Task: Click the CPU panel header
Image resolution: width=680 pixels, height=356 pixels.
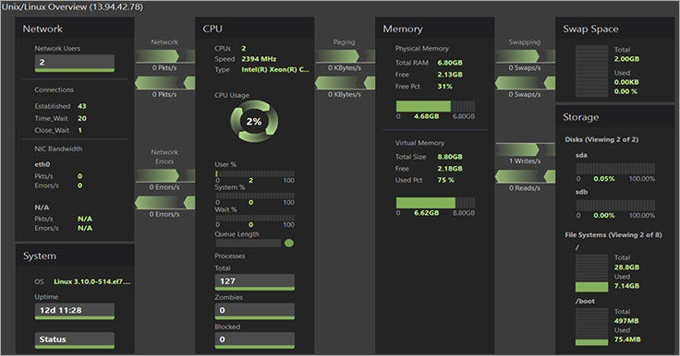Action: point(255,29)
